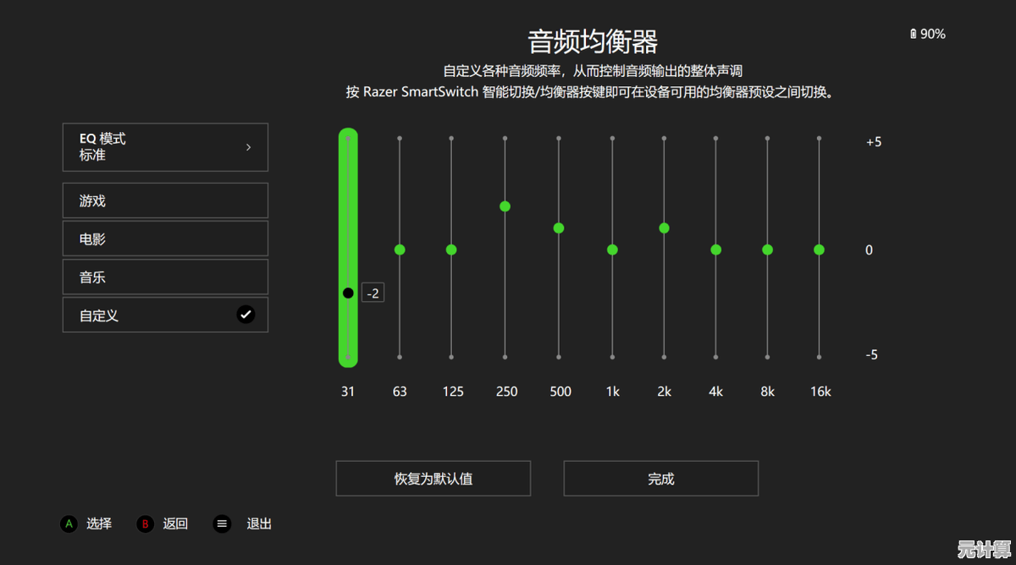Click the 1k slider handle

coord(612,250)
